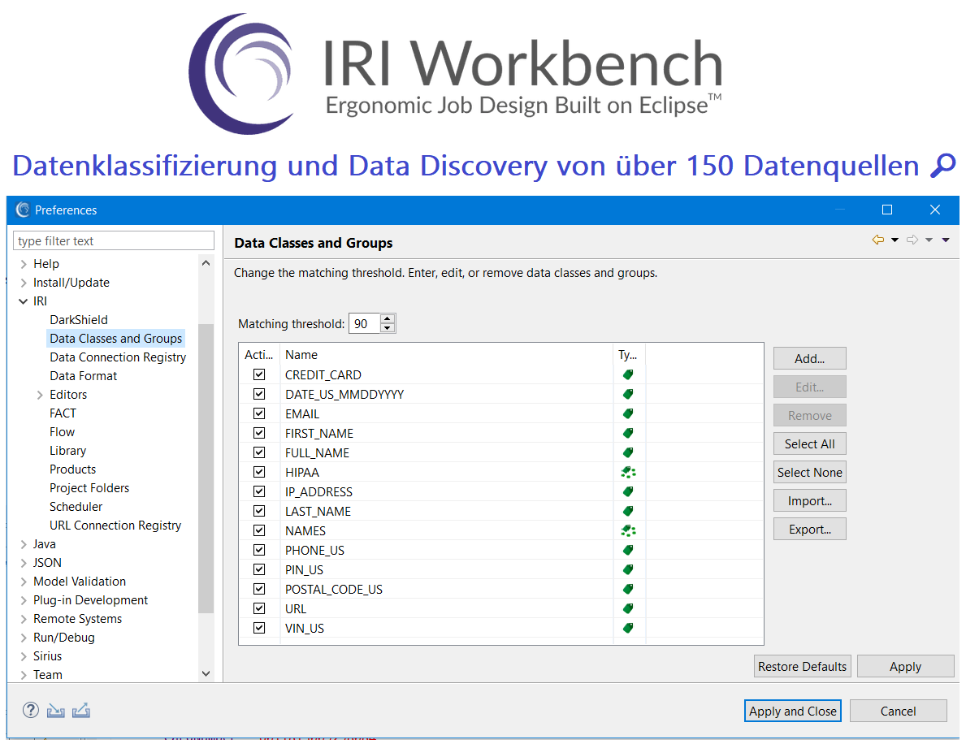Click the Apply and Close button
Screen dimensions: 966x744
(792, 711)
